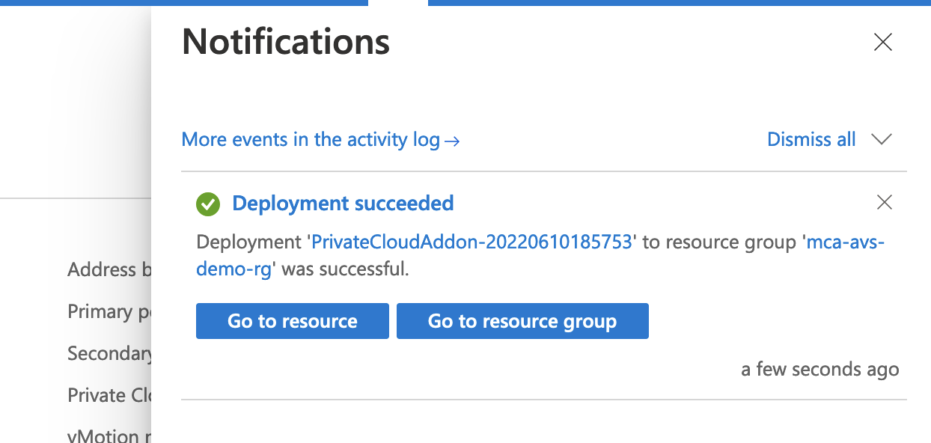Click the 'a few seconds ago' timestamp
This screenshot has height=443, width=931.
point(819,370)
